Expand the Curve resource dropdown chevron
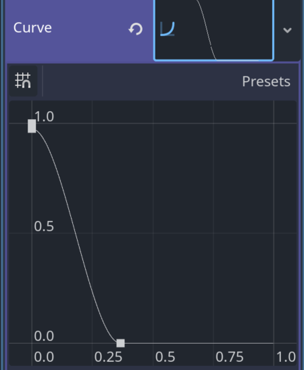Viewport: 304px width, 370px height. 287,30
